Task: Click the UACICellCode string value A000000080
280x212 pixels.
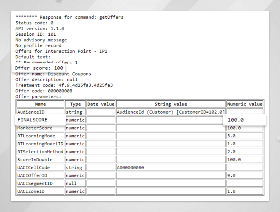Action: pyautogui.click(x=130, y=168)
